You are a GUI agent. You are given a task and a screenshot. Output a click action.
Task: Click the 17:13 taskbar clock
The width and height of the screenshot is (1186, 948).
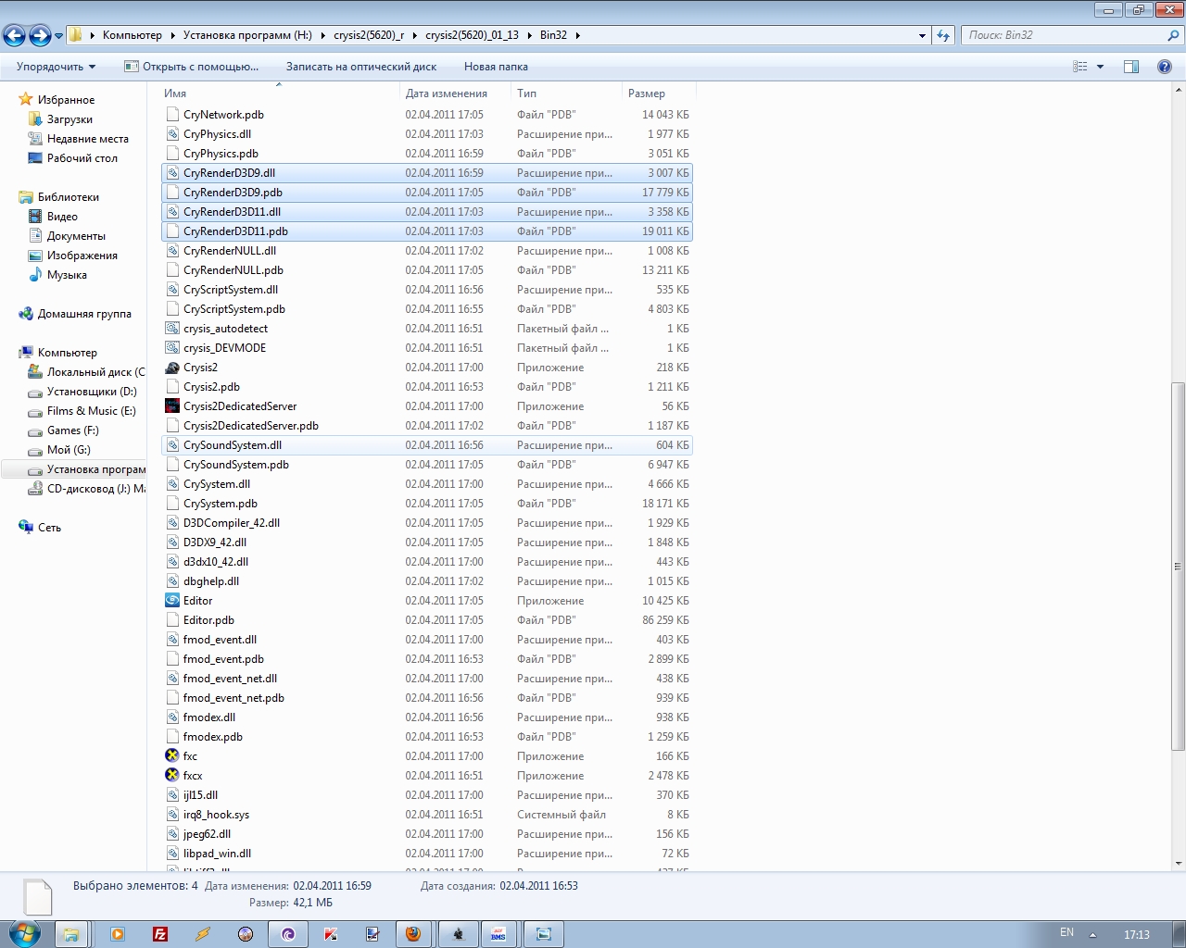click(x=1136, y=934)
